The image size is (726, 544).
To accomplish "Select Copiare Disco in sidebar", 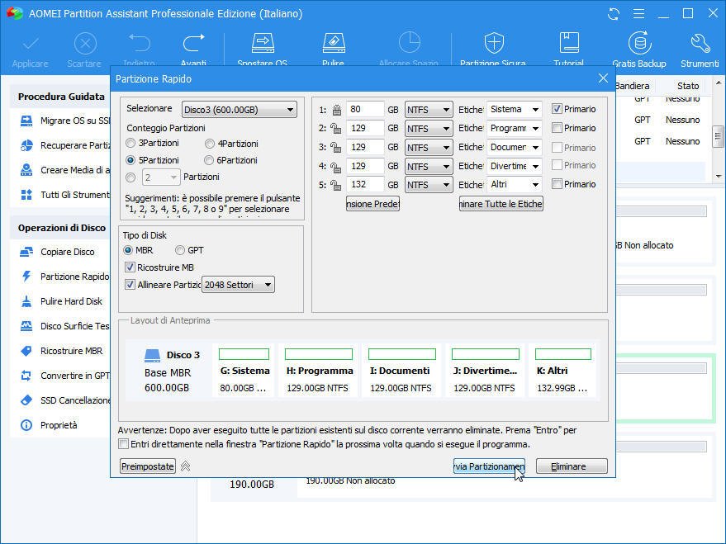I will [67, 252].
